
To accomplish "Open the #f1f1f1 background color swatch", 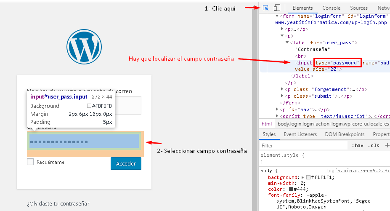I will (x=308, y=177).
